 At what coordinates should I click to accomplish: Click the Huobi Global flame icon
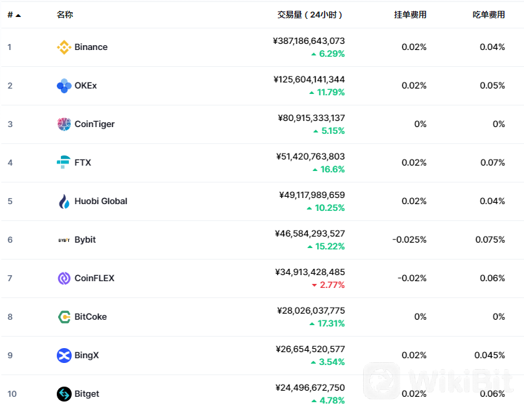click(64, 201)
